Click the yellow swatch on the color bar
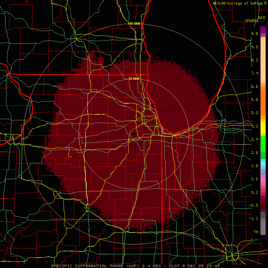 (263, 127)
